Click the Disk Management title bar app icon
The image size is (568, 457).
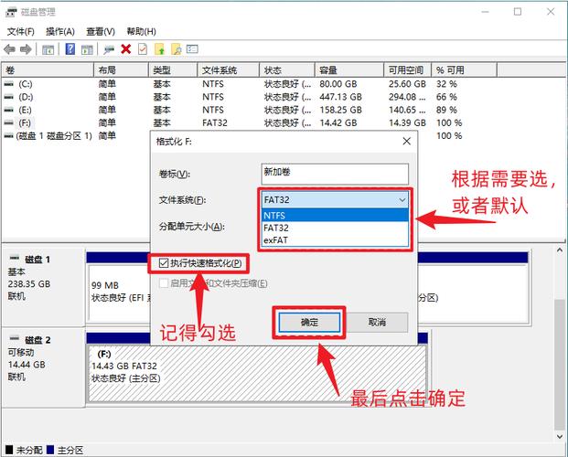[11, 12]
